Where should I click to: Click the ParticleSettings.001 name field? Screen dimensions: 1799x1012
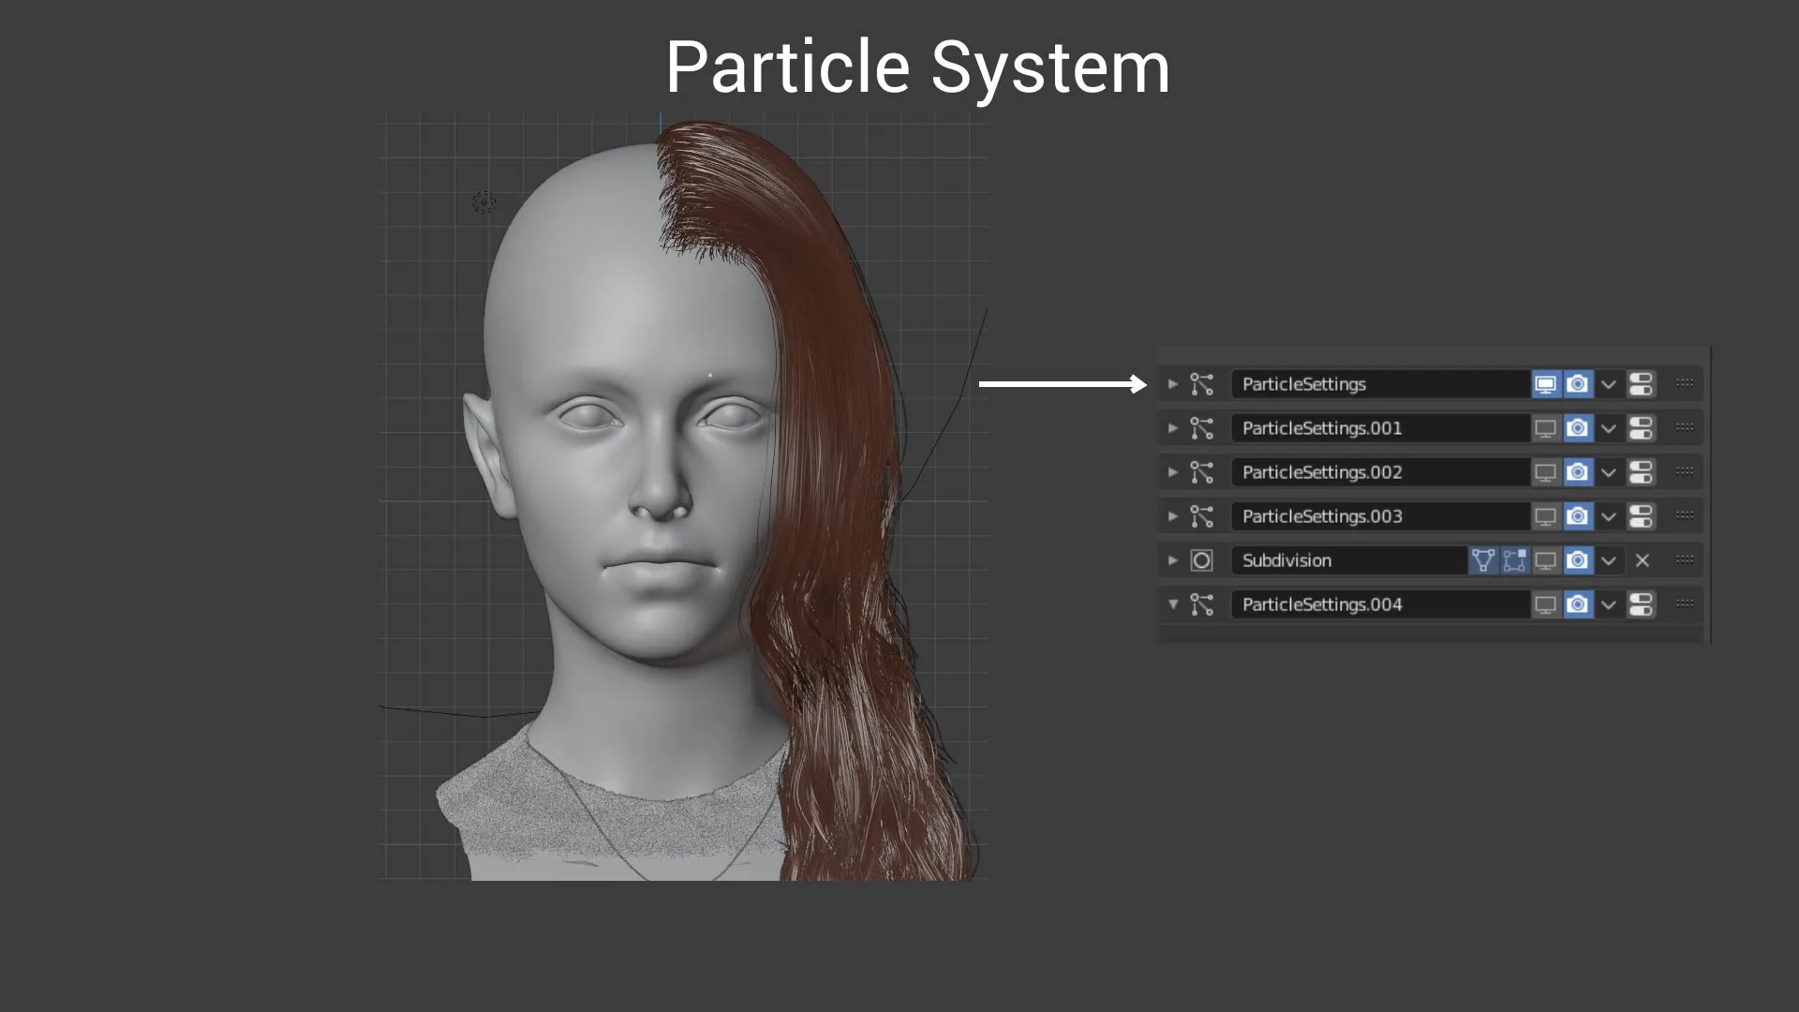(1379, 428)
